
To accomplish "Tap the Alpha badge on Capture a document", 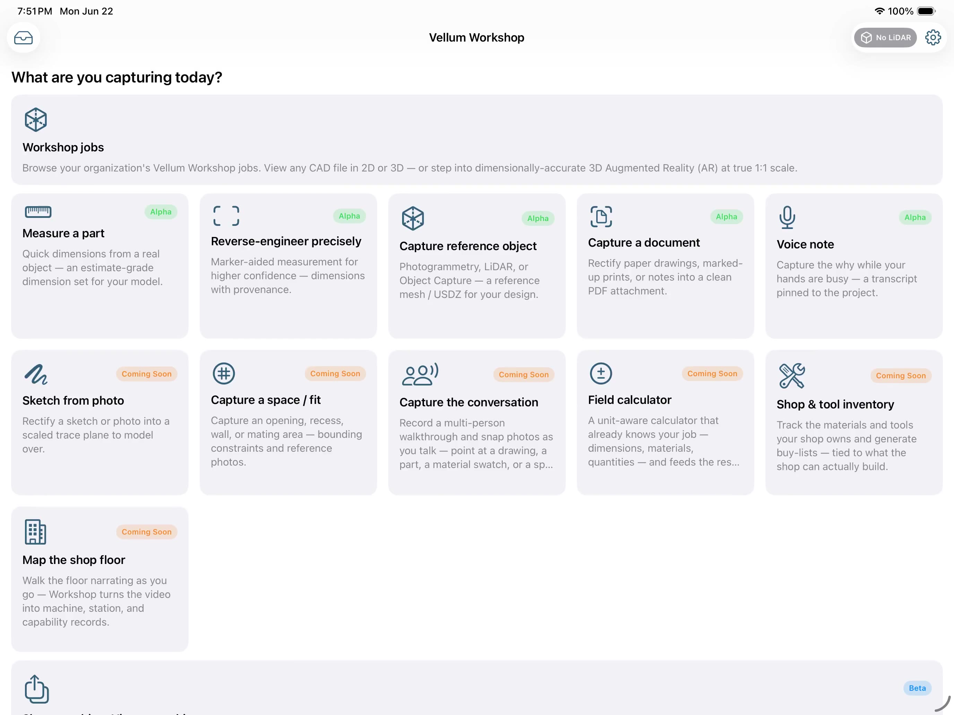I will tap(727, 217).
